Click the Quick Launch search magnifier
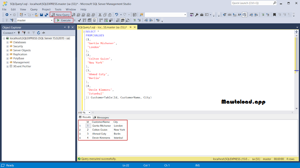The height and width of the screenshot is (168, 300). coord(274,3)
